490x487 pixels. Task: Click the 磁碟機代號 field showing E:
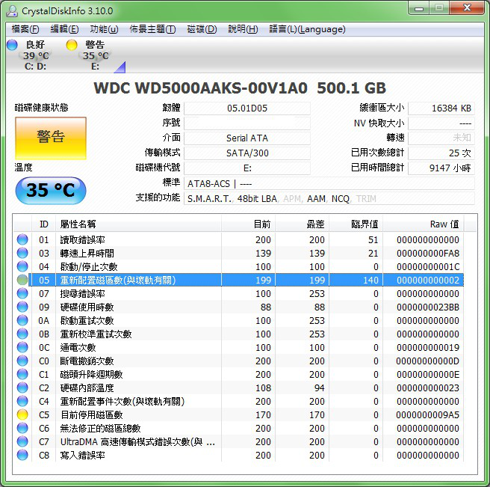[247, 168]
